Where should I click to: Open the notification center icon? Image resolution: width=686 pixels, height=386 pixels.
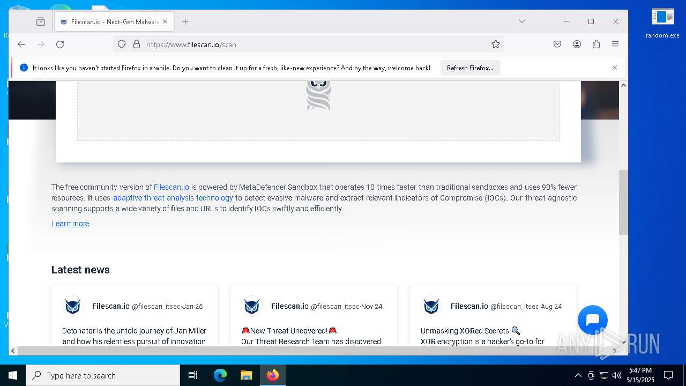(668, 375)
